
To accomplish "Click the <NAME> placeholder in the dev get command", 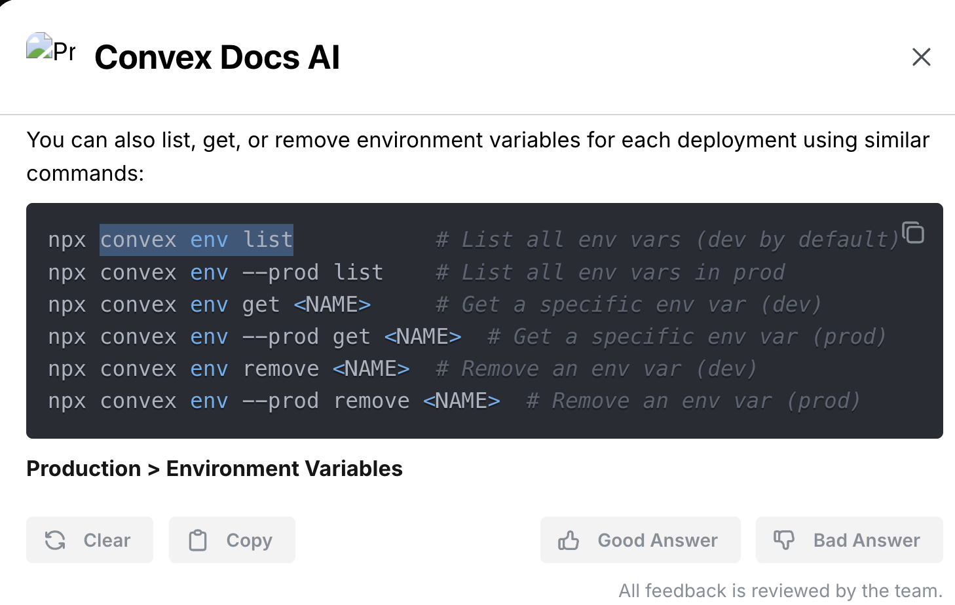I will click(332, 304).
